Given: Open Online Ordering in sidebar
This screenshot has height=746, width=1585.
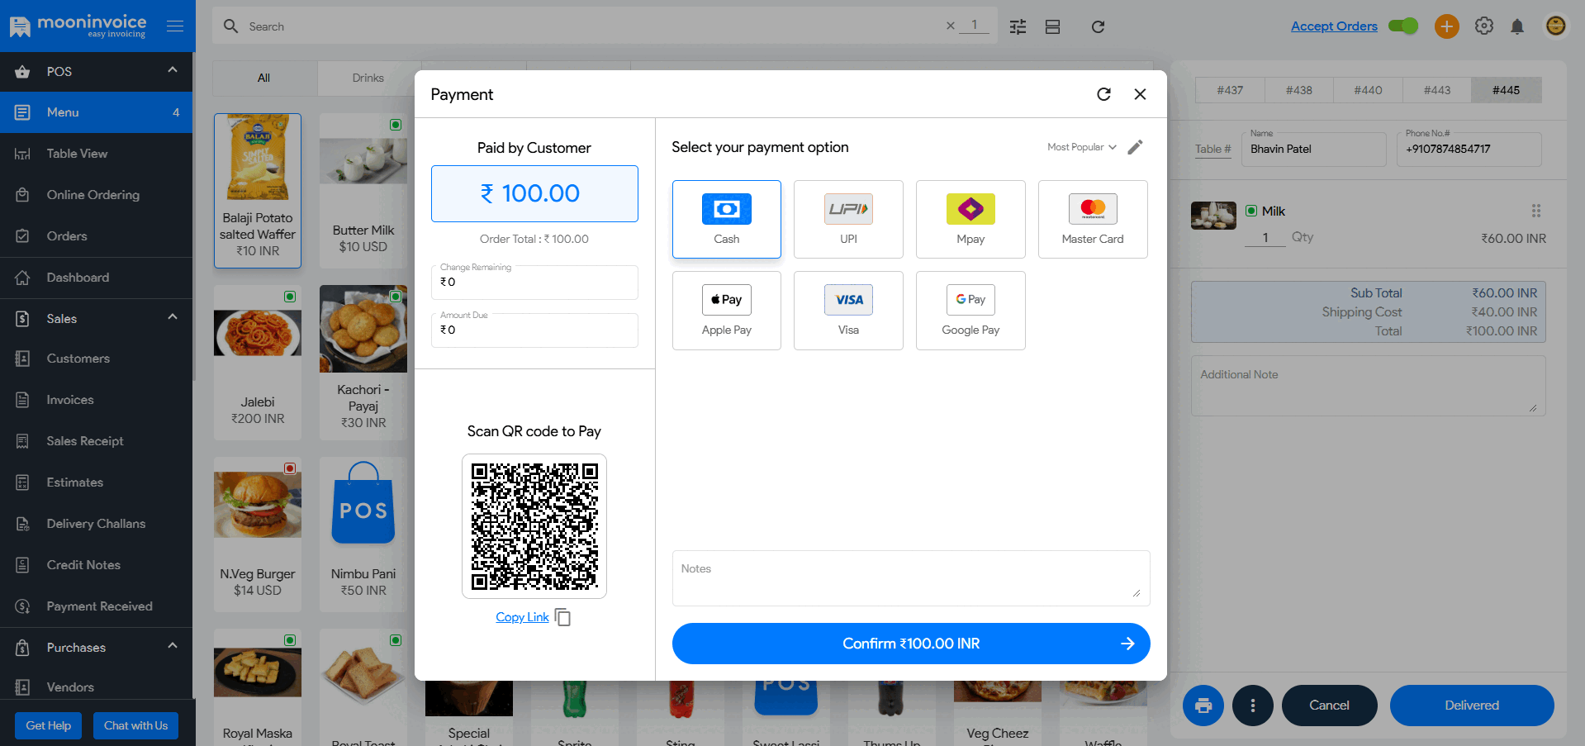Looking at the screenshot, I should coord(97,195).
